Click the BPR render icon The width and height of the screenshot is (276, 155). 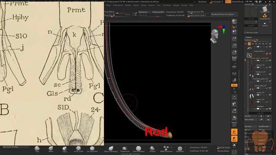tap(234, 22)
